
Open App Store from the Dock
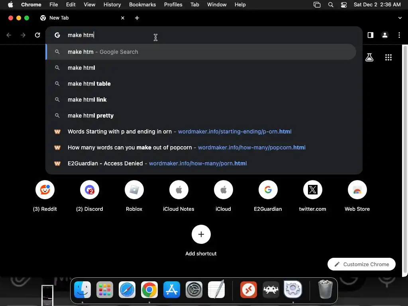click(x=172, y=290)
